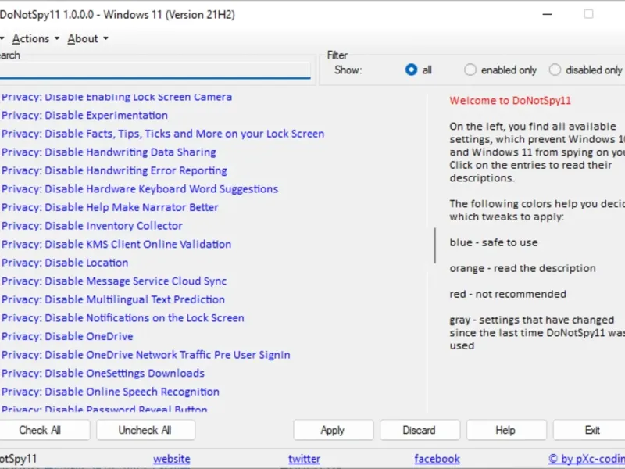Open the Help button
Viewport: 625px width, 469px height.
click(506, 430)
